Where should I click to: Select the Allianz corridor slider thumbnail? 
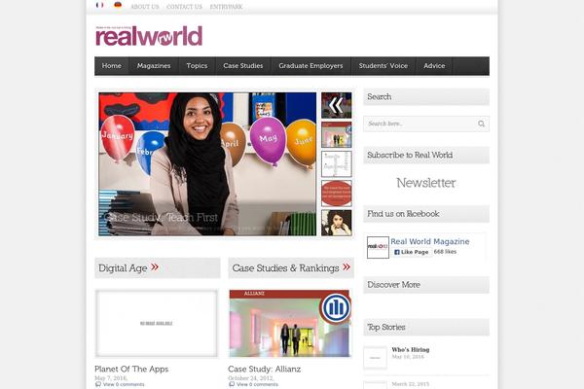tap(337, 134)
